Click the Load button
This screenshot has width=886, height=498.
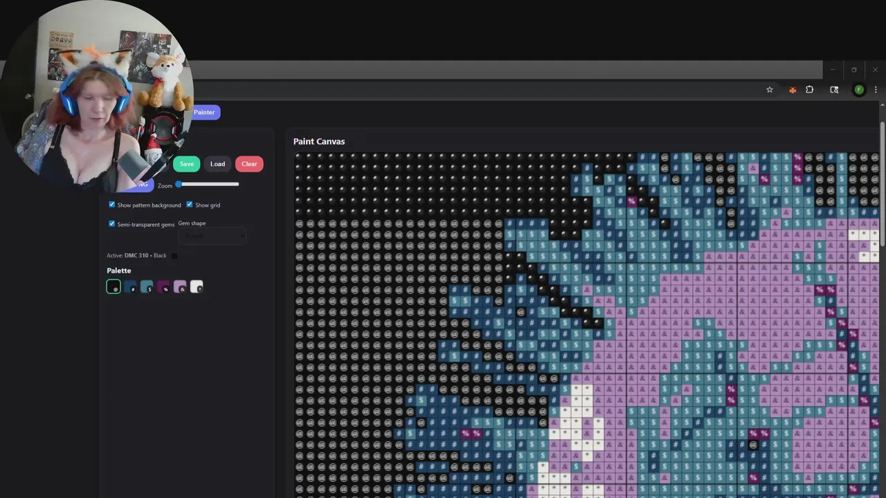(x=217, y=164)
